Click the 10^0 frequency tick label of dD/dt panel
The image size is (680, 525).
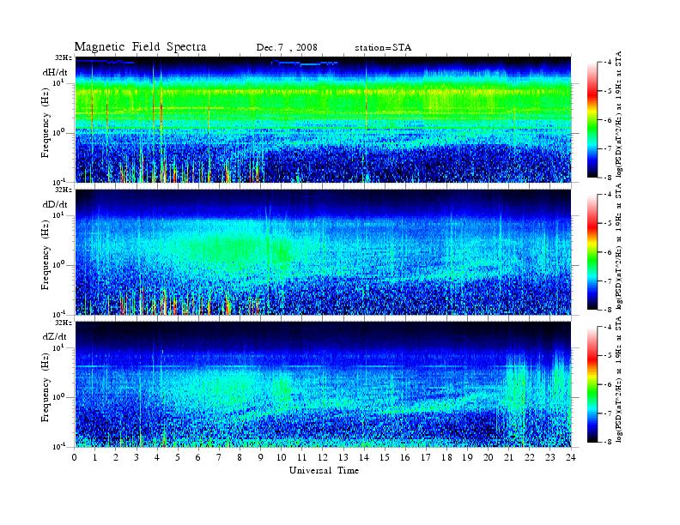(59, 264)
